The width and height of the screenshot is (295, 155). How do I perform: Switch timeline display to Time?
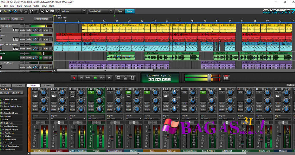pos(120,11)
